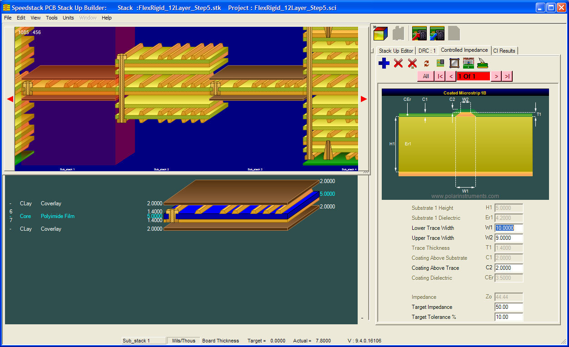This screenshot has height=347, width=569.
Task: Click the framed mirror icon
Action: [454, 64]
